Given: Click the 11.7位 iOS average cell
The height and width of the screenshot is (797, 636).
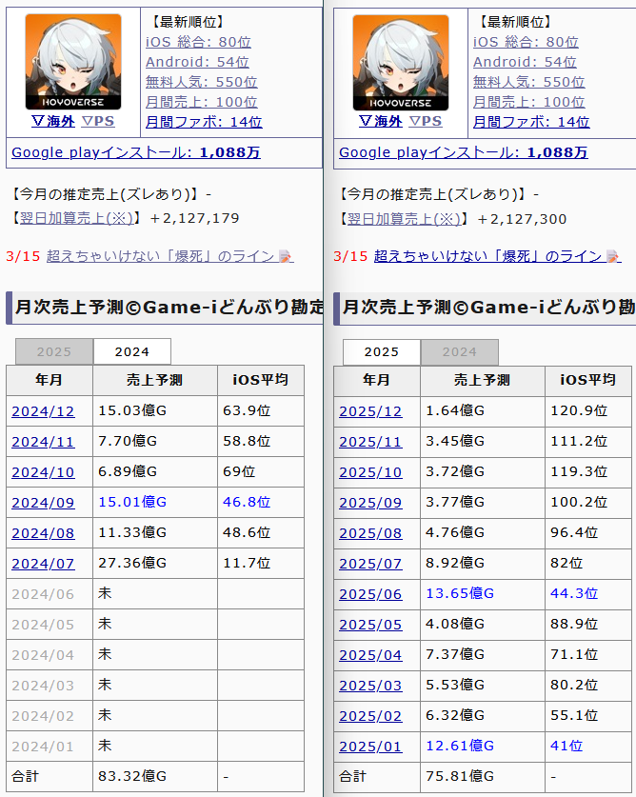Looking at the screenshot, I should [261, 563].
